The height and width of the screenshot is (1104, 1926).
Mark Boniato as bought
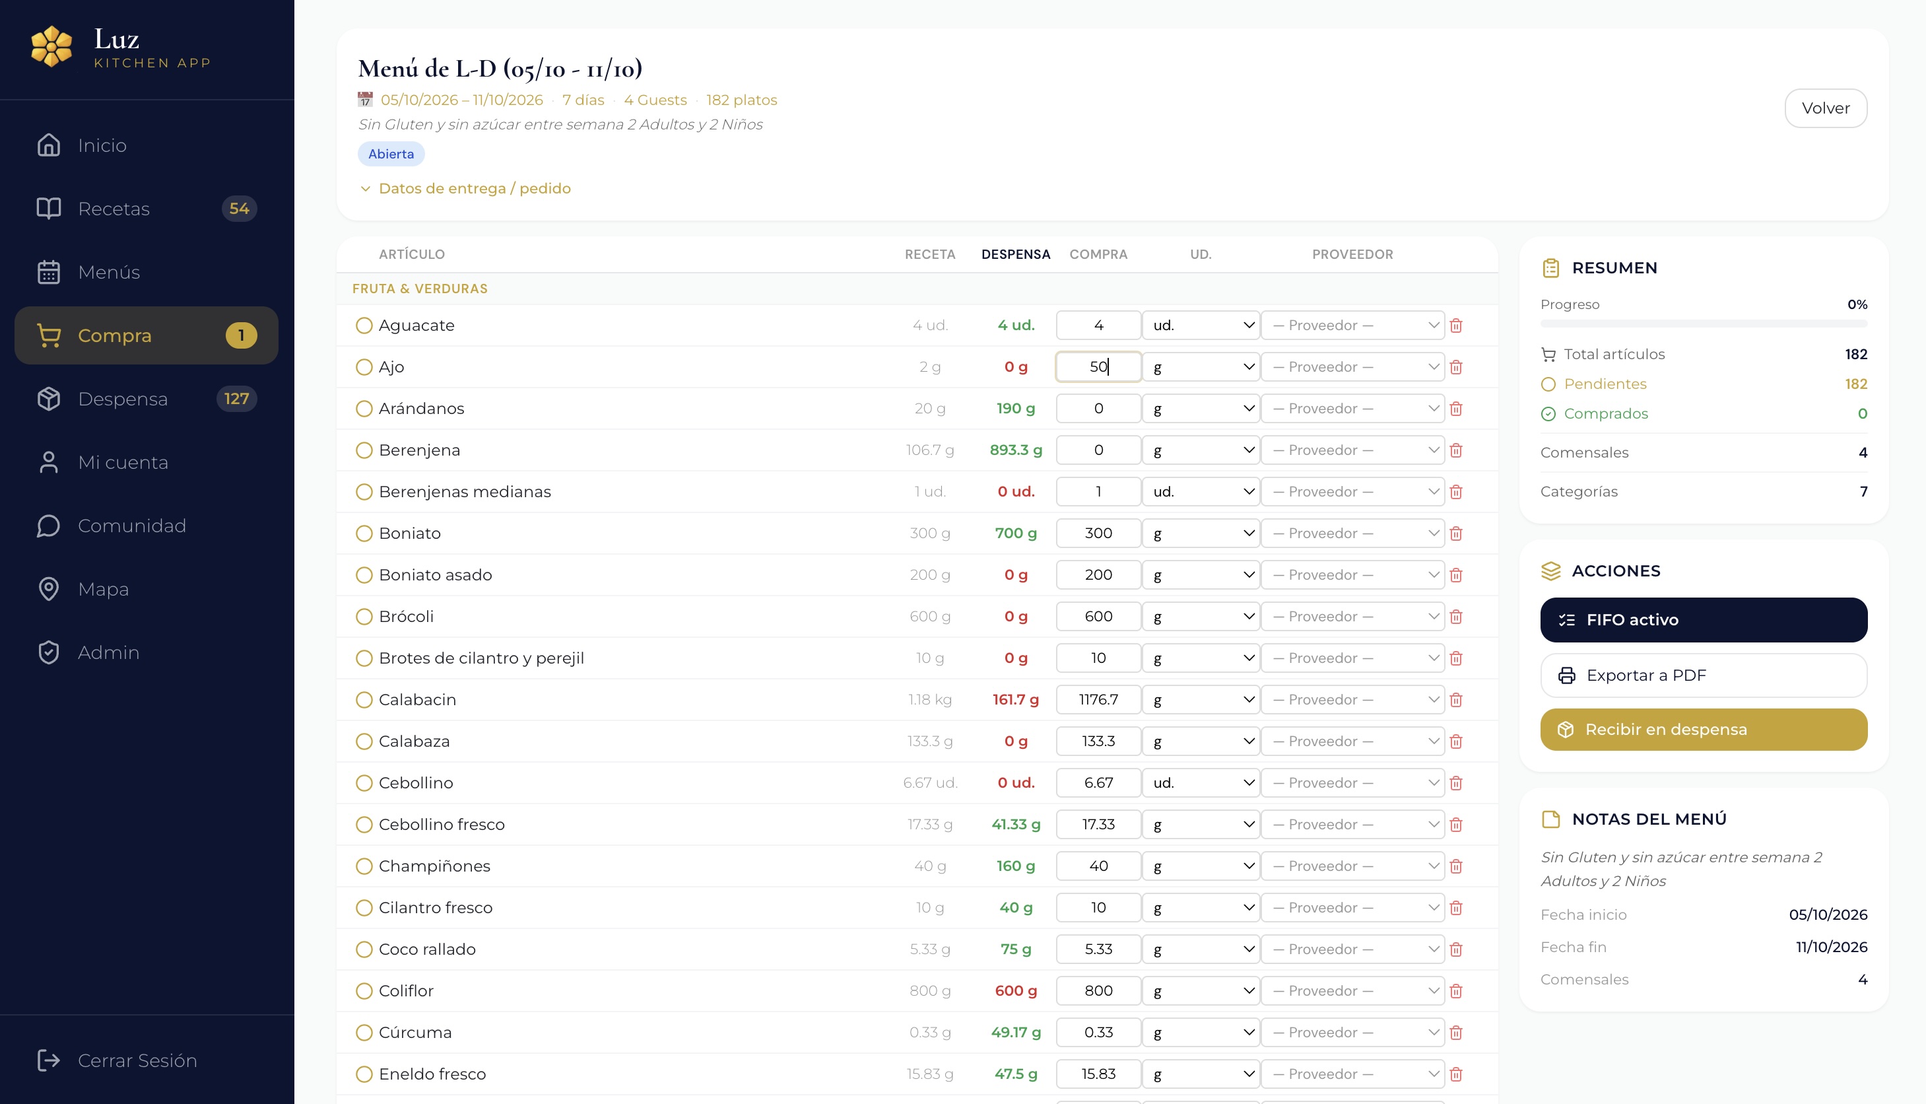364,533
